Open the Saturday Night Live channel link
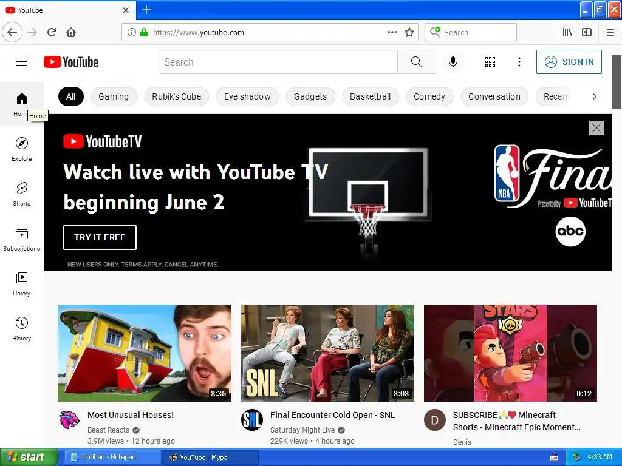The width and height of the screenshot is (622, 466). [x=302, y=430]
